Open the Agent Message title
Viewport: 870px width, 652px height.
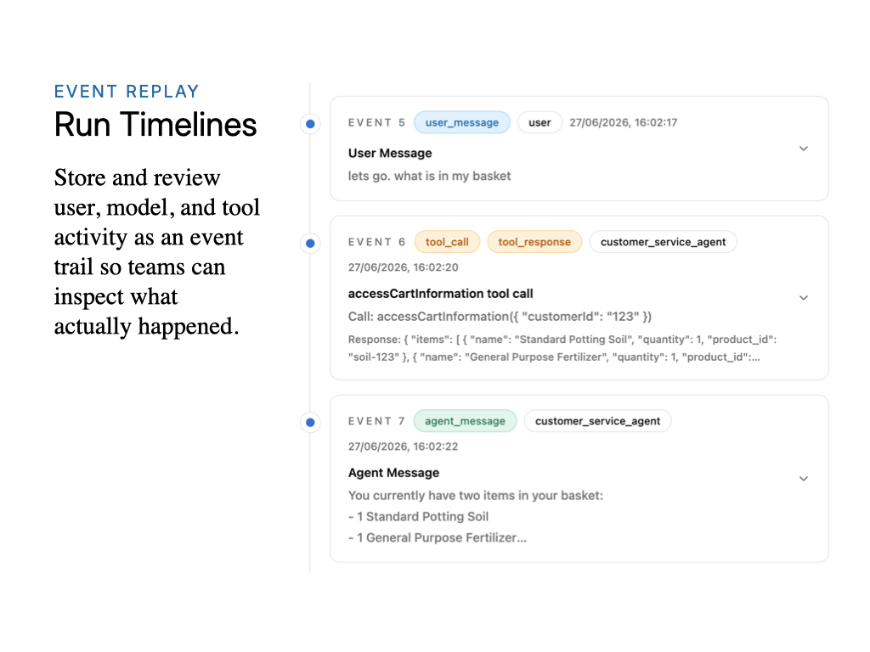click(x=393, y=473)
